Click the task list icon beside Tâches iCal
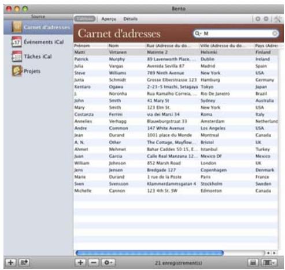The image size is (285, 270). pos(17,57)
